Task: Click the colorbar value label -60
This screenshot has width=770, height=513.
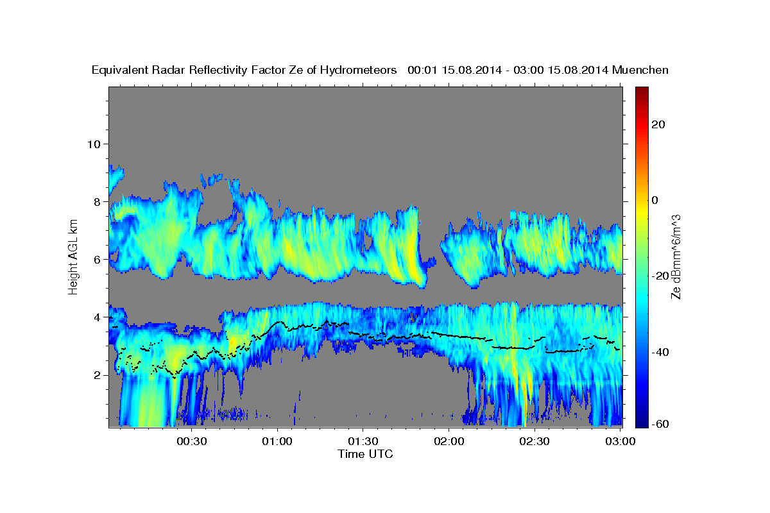Action: pos(660,425)
